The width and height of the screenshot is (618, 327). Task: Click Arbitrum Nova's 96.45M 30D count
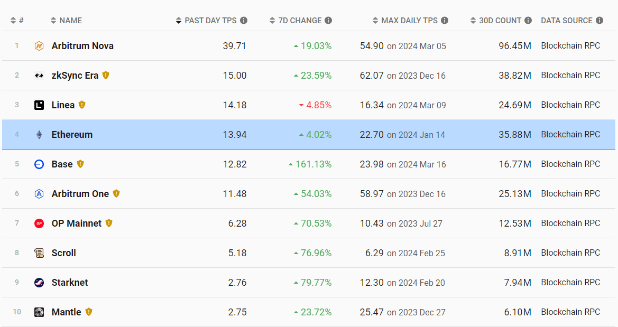[515, 46]
